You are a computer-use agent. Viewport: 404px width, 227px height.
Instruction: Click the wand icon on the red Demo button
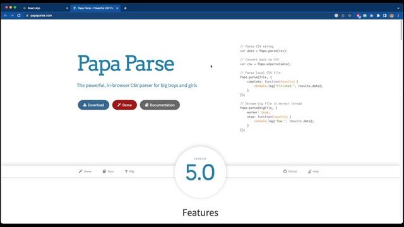coord(119,105)
